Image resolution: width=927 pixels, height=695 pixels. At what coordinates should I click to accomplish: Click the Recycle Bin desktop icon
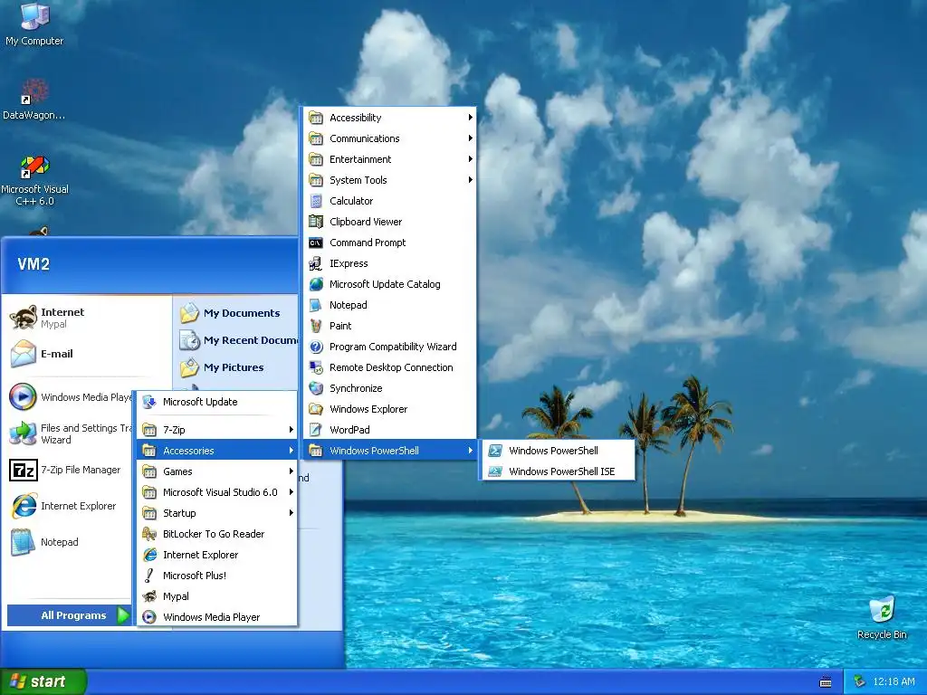pyautogui.click(x=882, y=609)
